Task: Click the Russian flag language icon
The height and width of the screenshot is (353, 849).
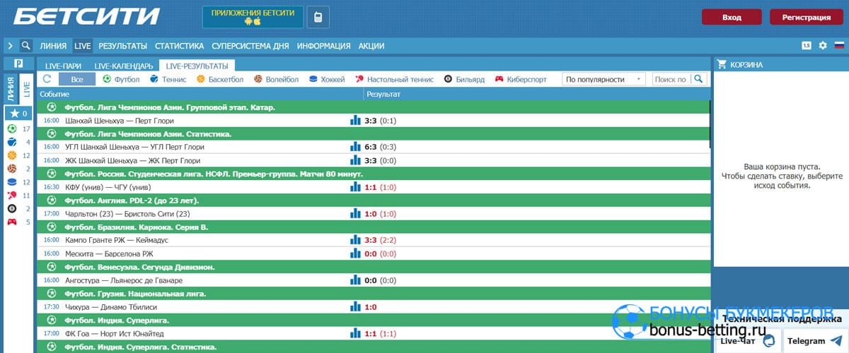Action: pos(840,46)
